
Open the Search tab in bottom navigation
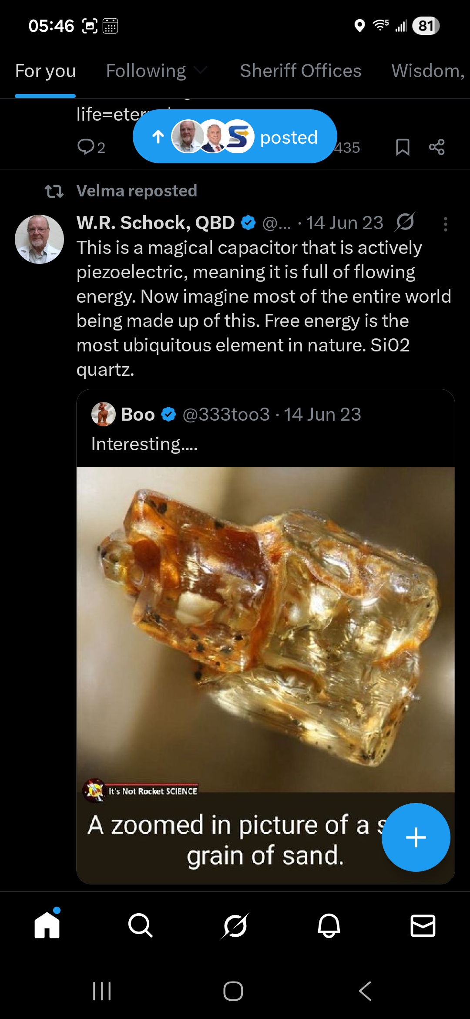tap(140, 925)
